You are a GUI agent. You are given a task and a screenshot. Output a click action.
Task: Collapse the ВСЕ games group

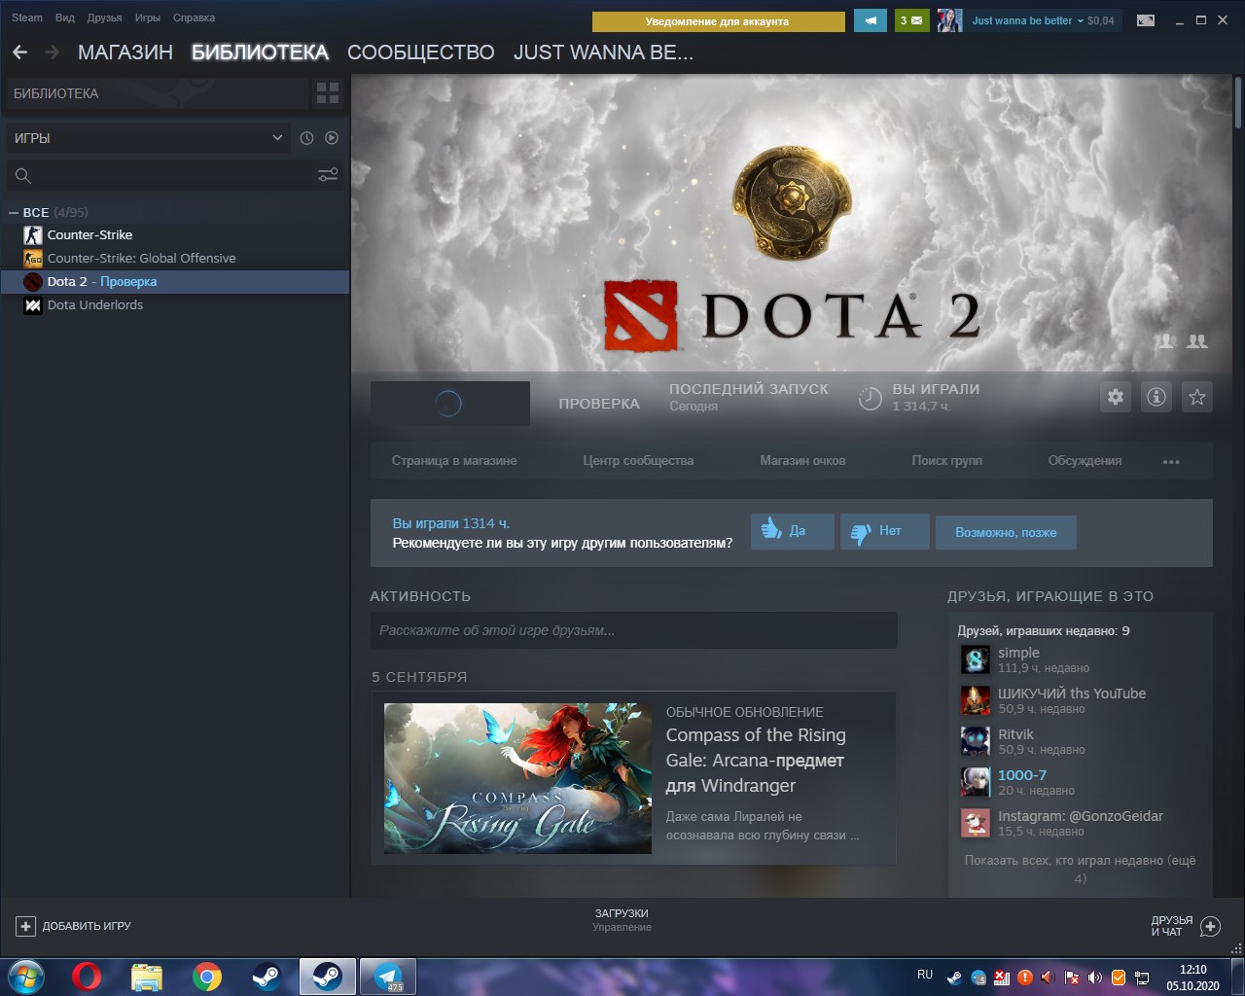pos(14,212)
